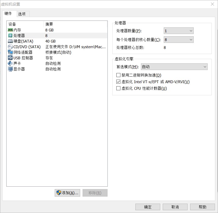Screen dimensions: 218x213
Task: Click the 设备 column header
Action: (12, 24)
